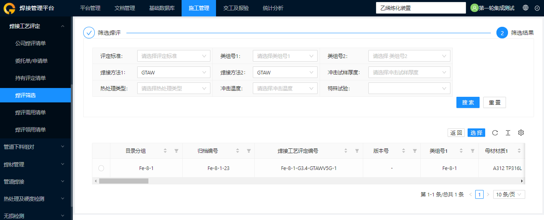This screenshot has width=544, height=220.
Task: Click the 乙烯炼化装置 project input field
Action: pyautogui.click(x=421, y=8)
